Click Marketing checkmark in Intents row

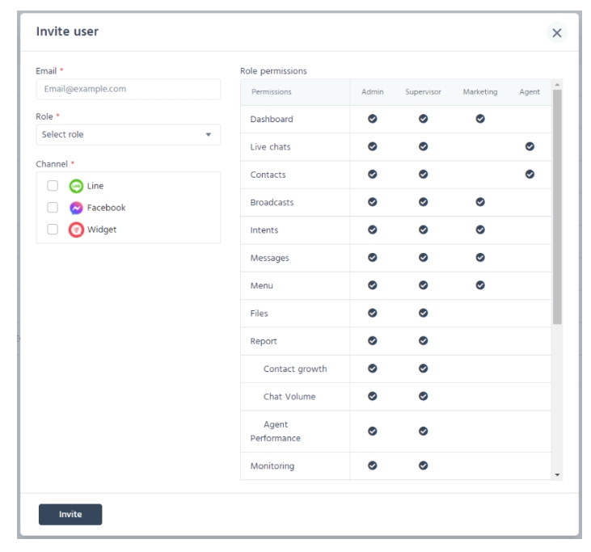pyautogui.click(x=480, y=230)
